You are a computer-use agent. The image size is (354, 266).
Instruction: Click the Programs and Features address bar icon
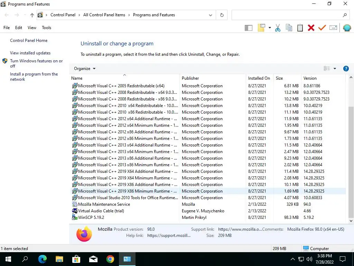40,15
